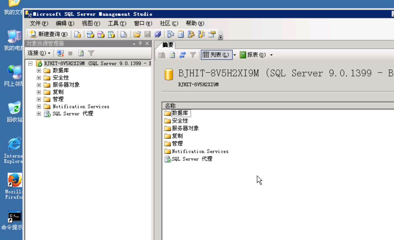
Task: Expand the 服务器对象 tree node
Action: [x=39, y=85]
